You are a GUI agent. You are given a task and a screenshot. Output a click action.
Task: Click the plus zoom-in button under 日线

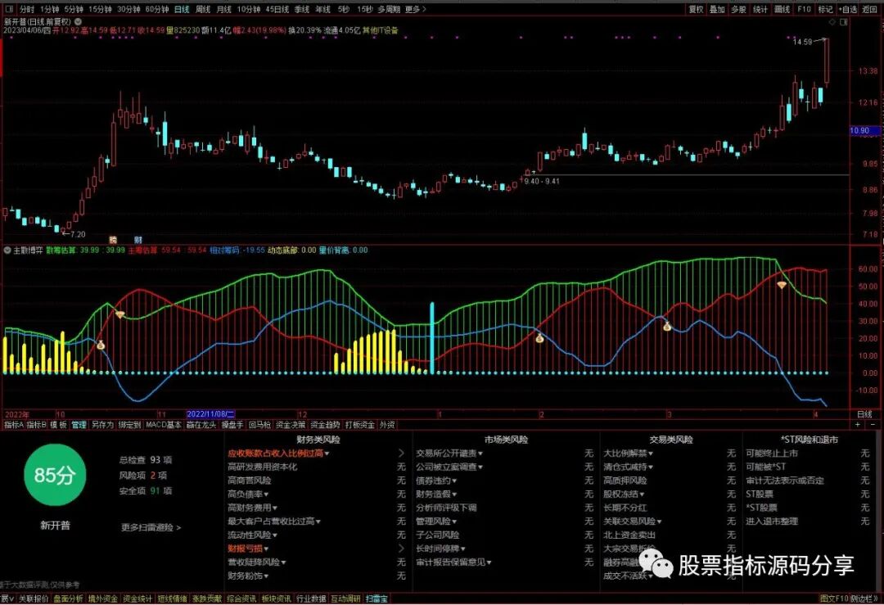[x=858, y=425]
